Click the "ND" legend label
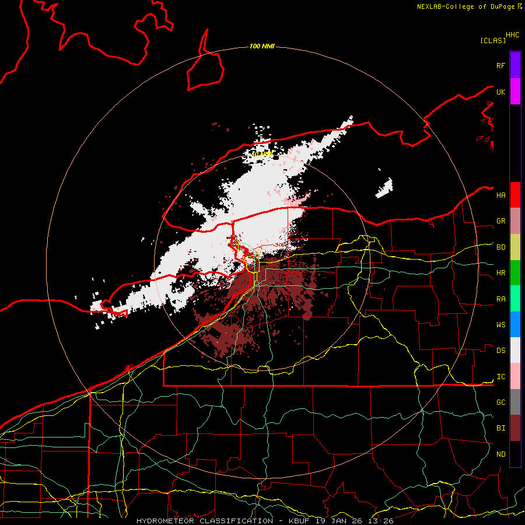The width and height of the screenshot is (525, 525). (501, 454)
